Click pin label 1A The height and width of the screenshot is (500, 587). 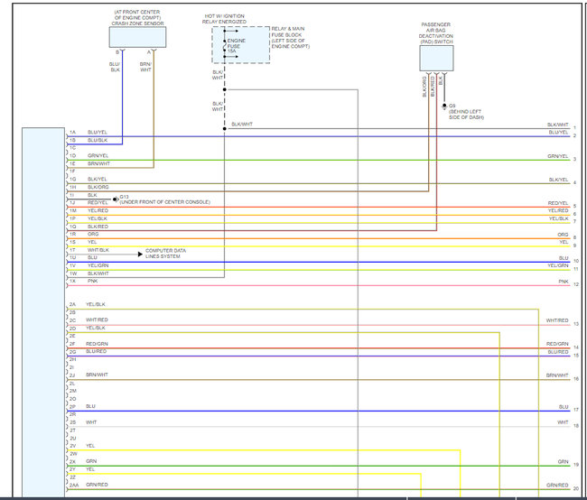pyautogui.click(x=72, y=132)
